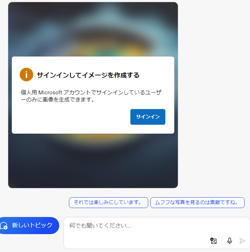Screen dimensions: 250x252
Task: Click blank page background right of the image card
Action: (214, 97)
